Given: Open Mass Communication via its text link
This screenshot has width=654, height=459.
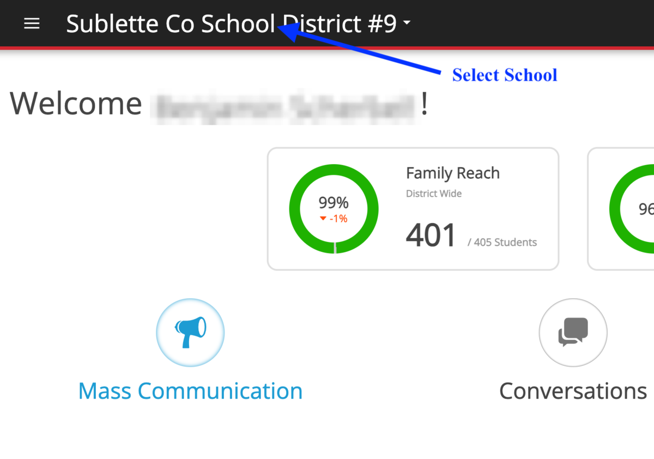Looking at the screenshot, I should (190, 390).
